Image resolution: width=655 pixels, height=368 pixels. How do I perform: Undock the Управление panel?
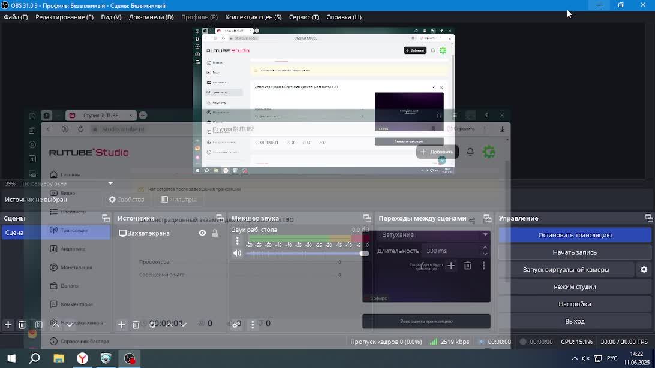pyautogui.click(x=649, y=218)
